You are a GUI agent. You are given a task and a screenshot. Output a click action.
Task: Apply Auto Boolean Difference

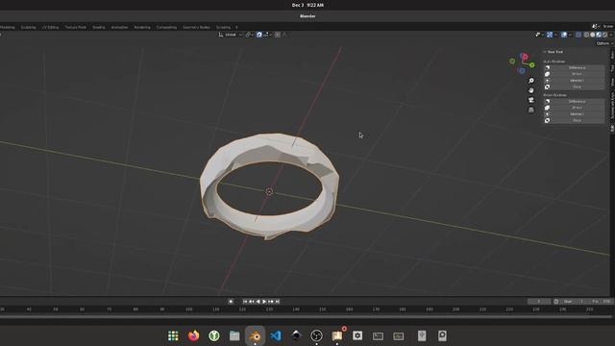(574, 67)
